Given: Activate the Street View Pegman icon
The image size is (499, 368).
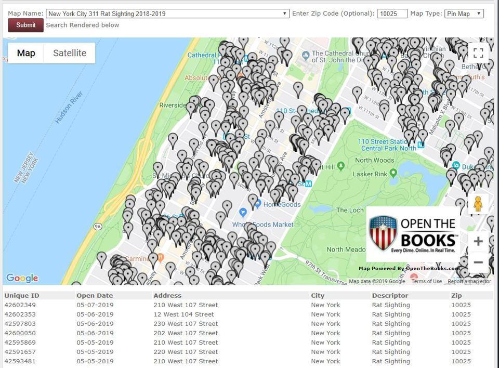Looking at the screenshot, I should click(x=478, y=204).
